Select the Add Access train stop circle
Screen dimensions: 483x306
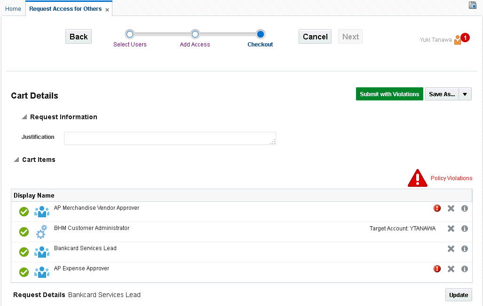click(x=195, y=34)
